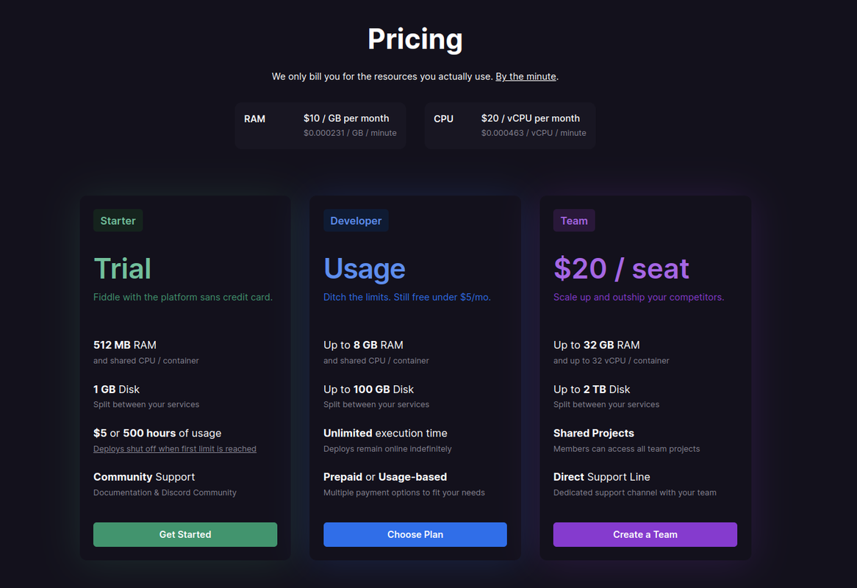
Task: Click 'Unlimited execution time' feature text
Action: [385, 433]
